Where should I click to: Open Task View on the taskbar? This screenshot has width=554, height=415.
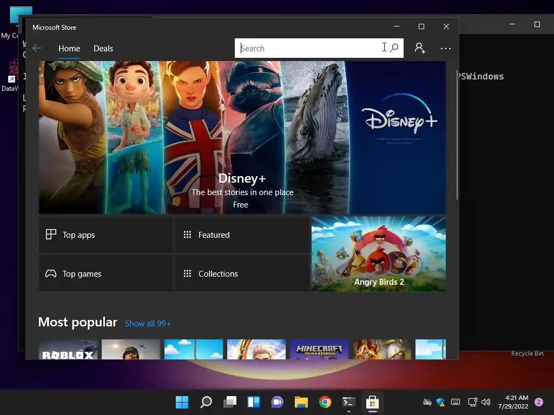[230, 402]
